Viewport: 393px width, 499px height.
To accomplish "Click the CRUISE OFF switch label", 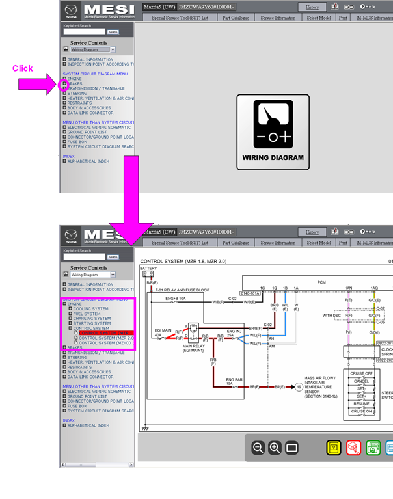I will [361, 373].
